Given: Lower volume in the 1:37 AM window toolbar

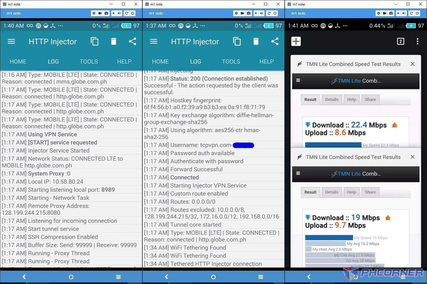Looking at the screenshot, I should (256, 13).
